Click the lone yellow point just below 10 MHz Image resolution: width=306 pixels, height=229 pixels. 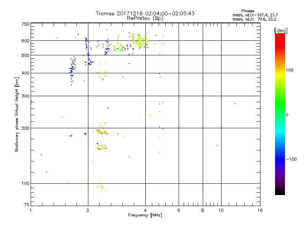[217, 92]
